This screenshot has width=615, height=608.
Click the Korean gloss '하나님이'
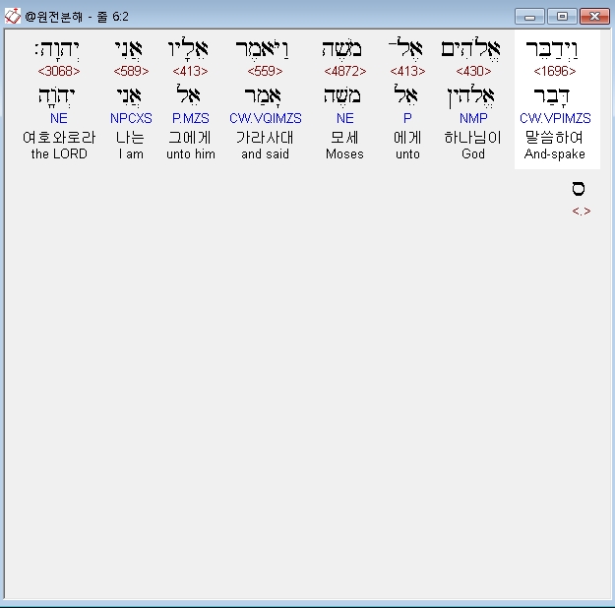472,138
